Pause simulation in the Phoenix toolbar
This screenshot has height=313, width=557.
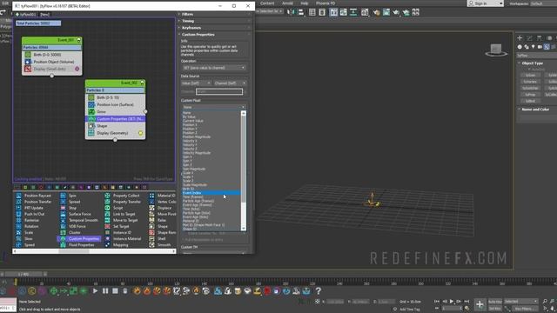click(105, 291)
